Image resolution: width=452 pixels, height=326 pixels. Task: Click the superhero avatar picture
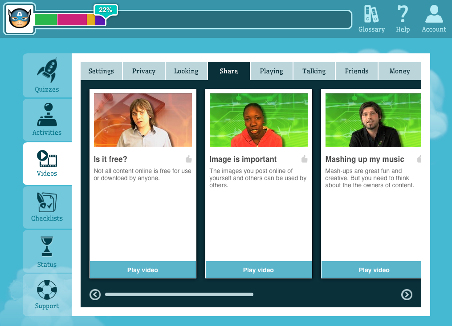(x=19, y=18)
